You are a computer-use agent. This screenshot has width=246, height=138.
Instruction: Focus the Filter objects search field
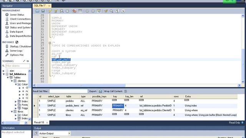click(x=18, y=66)
